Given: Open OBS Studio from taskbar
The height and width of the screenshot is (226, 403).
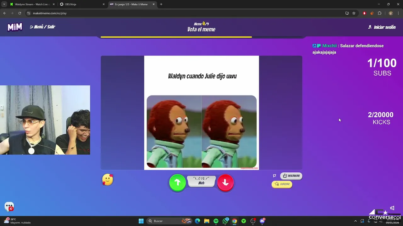Looking at the screenshot, I should (x=253, y=221).
